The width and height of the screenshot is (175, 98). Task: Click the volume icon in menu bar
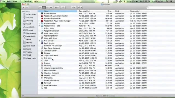[x=137, y=1]
